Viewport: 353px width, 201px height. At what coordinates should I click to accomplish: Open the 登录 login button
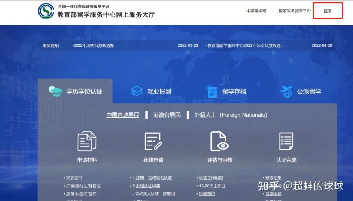pos(328,11)
